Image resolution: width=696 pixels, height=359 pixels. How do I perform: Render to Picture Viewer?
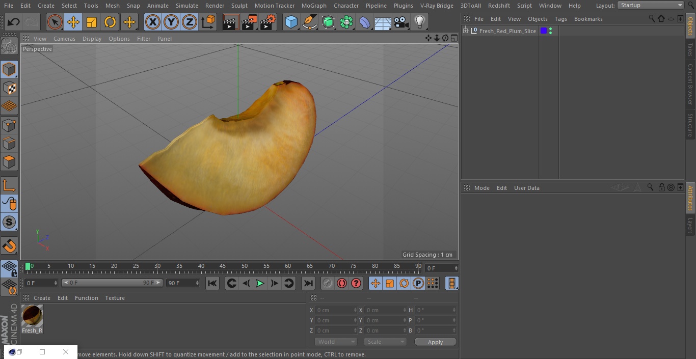click(x=249, y=22)
